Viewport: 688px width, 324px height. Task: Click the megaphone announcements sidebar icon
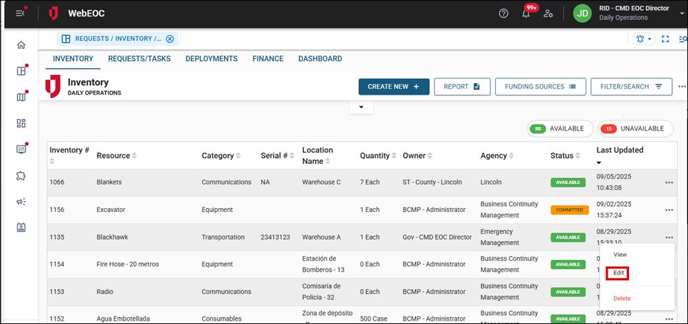pos(21,201)
